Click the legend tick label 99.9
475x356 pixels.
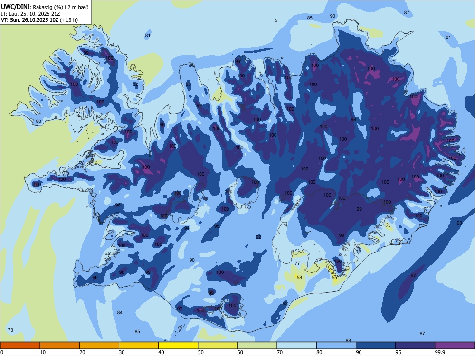coord(439,352)
